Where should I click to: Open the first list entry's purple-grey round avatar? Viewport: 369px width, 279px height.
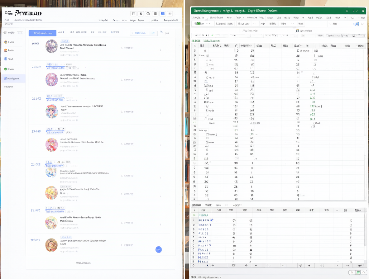click(51, 46)
